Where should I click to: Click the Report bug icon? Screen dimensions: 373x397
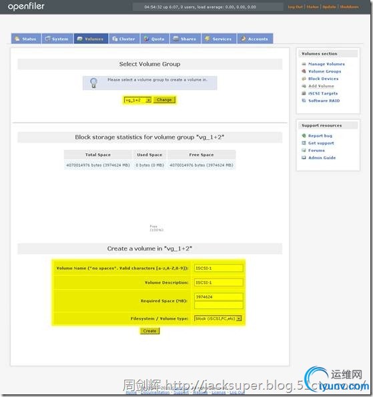304,136
